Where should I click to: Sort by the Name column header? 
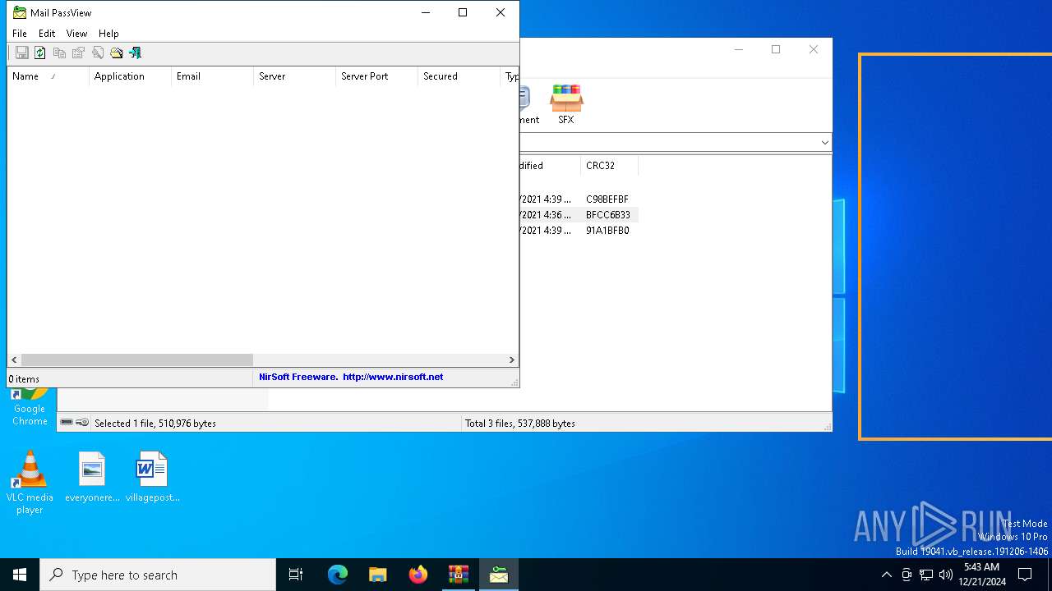pyautogui.click(x=48, y=76)
